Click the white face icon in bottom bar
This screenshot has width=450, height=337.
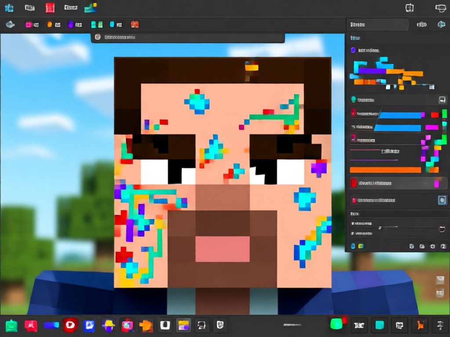[x=220, y=325]
